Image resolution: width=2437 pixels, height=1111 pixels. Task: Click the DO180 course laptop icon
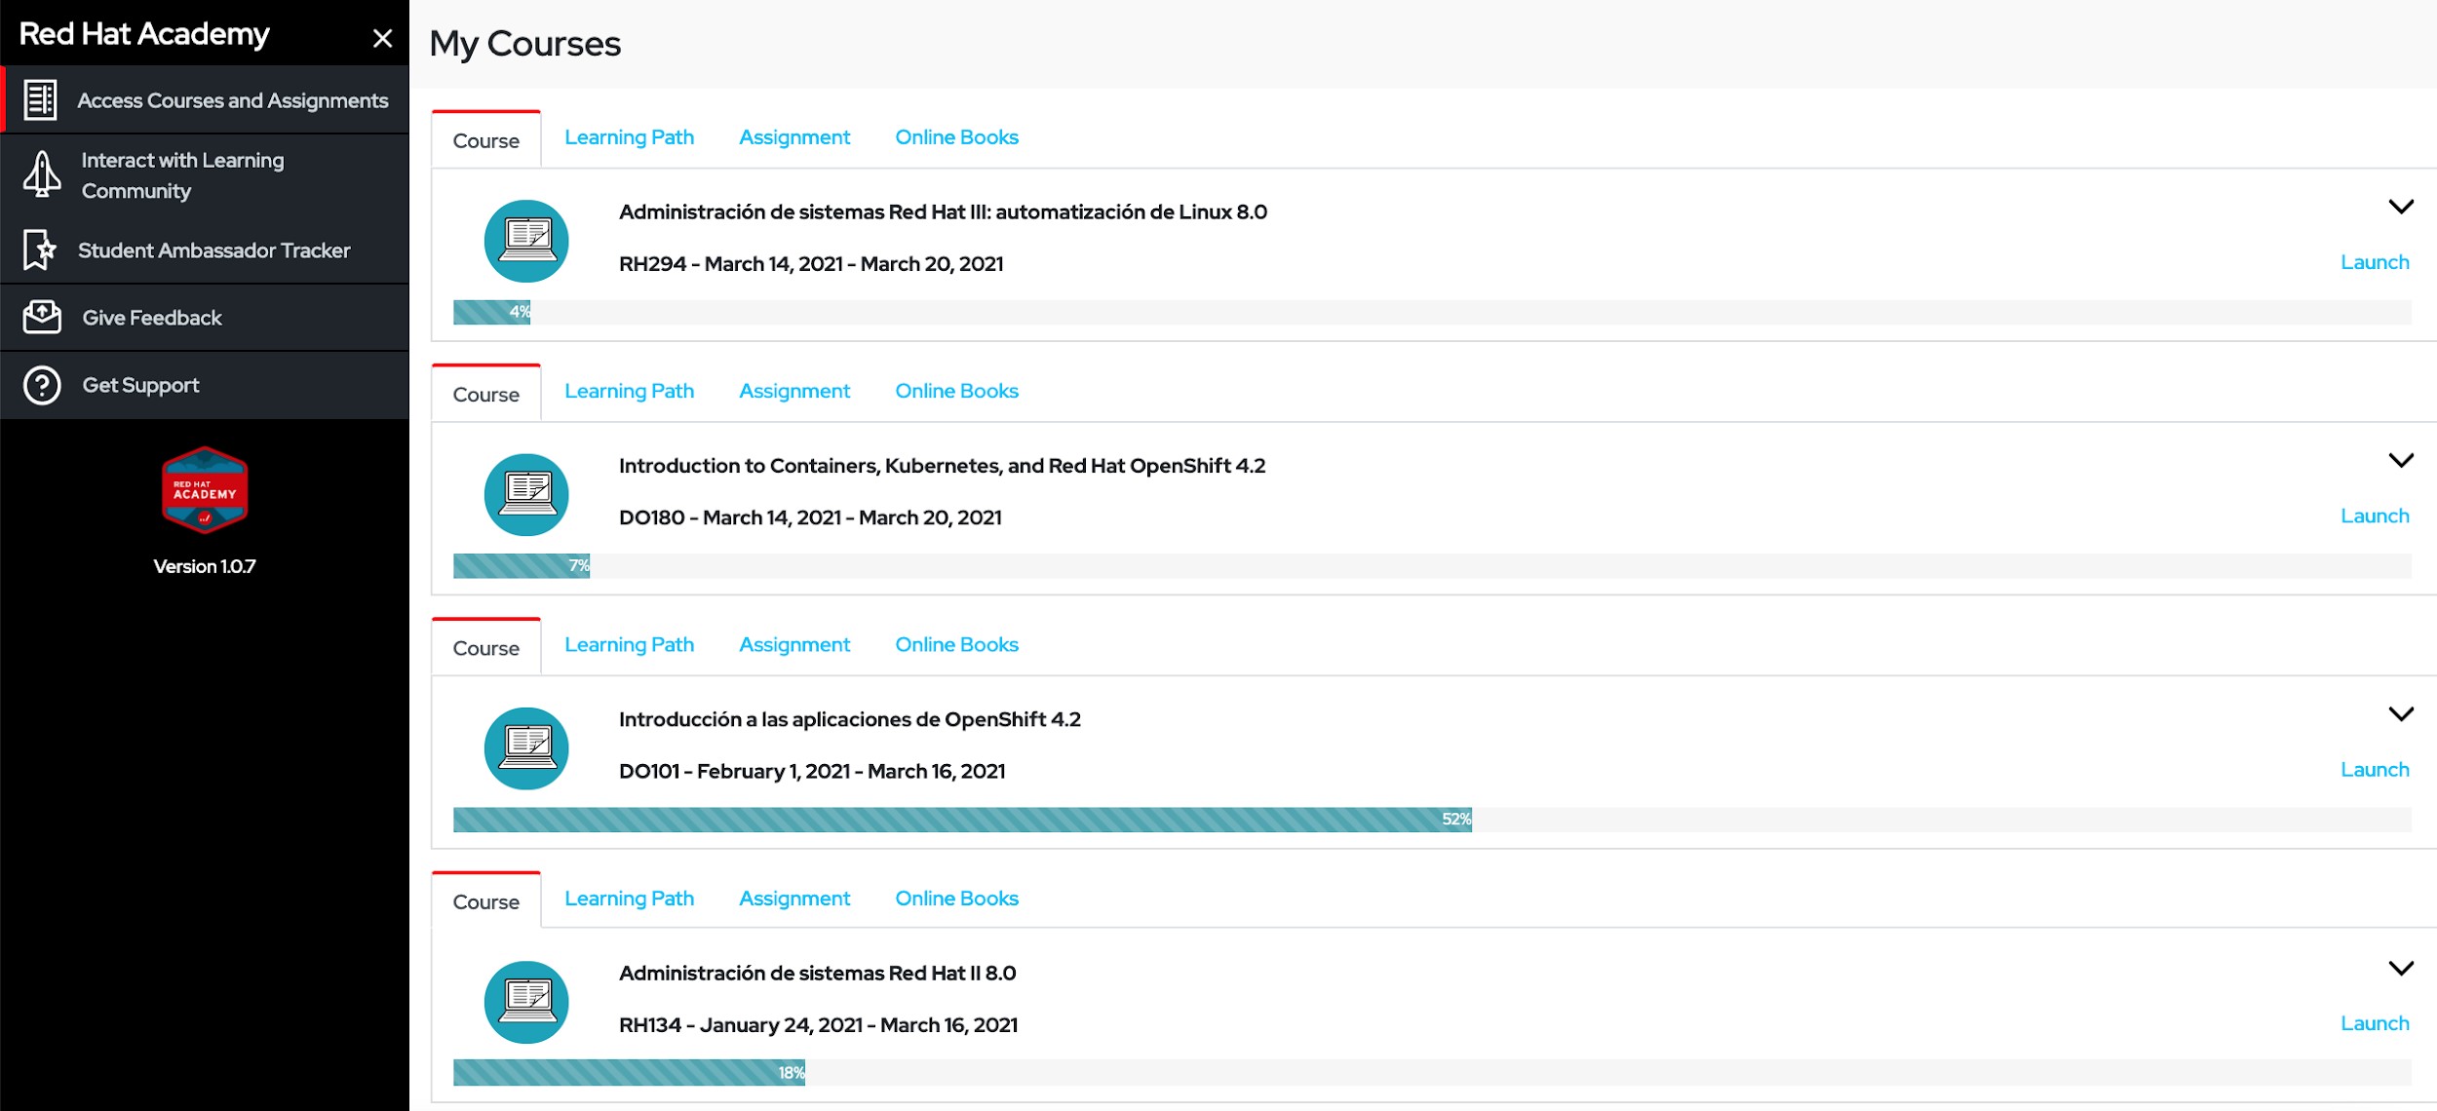[x=526, y=494]
